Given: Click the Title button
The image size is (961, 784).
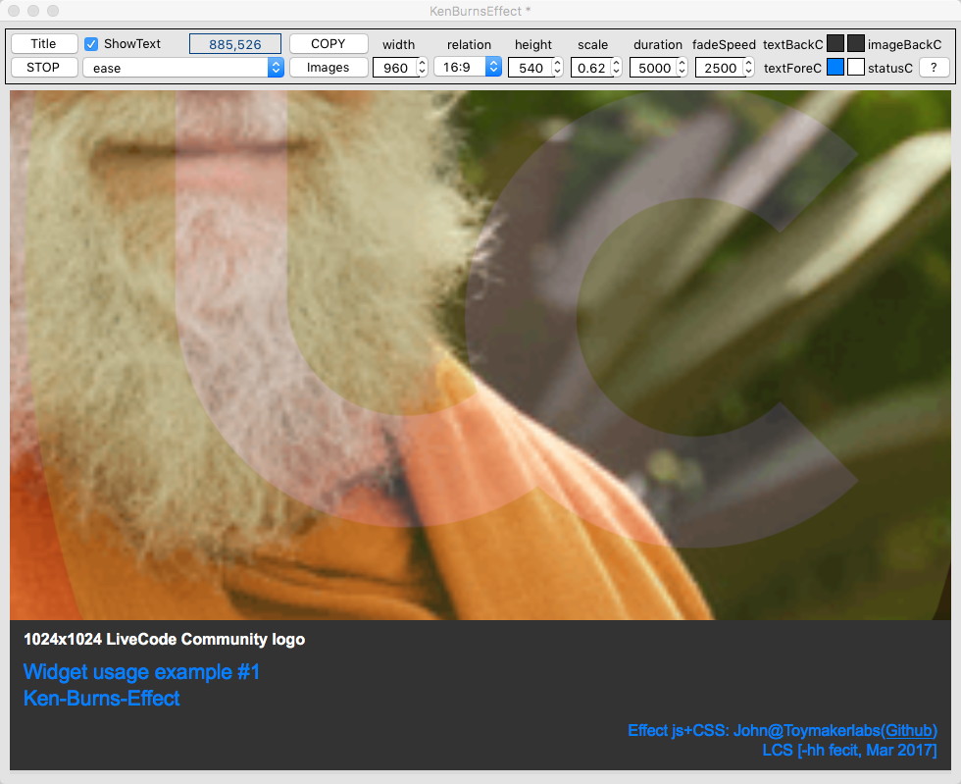Looking at the screenshot, I should (x=44, y=44).
